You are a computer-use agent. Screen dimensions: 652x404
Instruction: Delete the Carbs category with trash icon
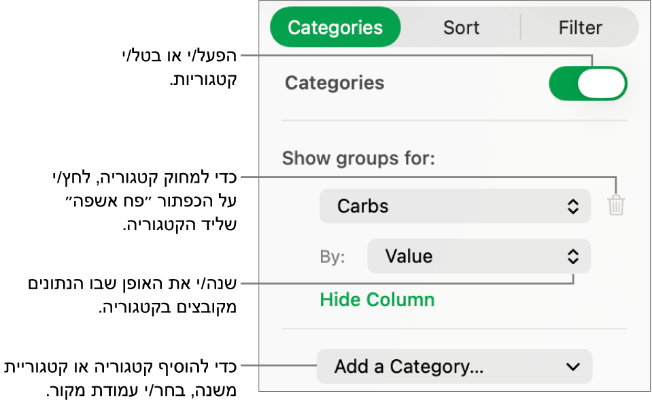click(x=616, y=205)
